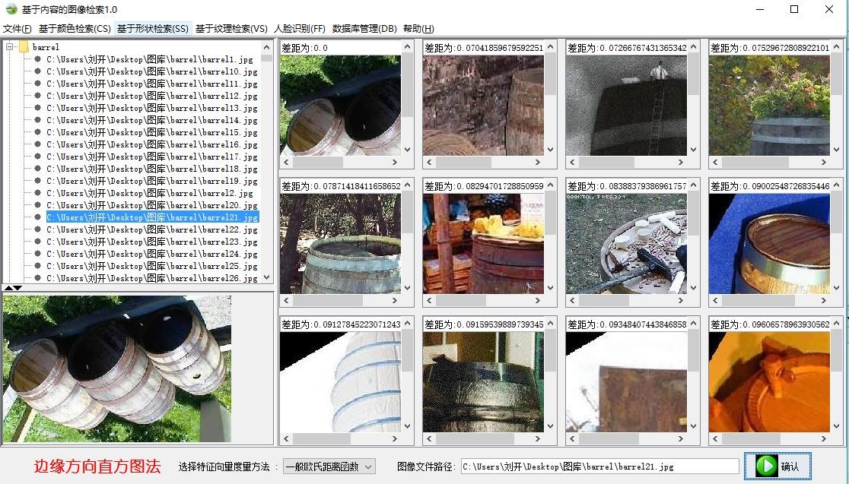This screenshot has height=484, width=849.
Task: Open the 数据库管理(DB) menu
Action: tap(364, 29)
